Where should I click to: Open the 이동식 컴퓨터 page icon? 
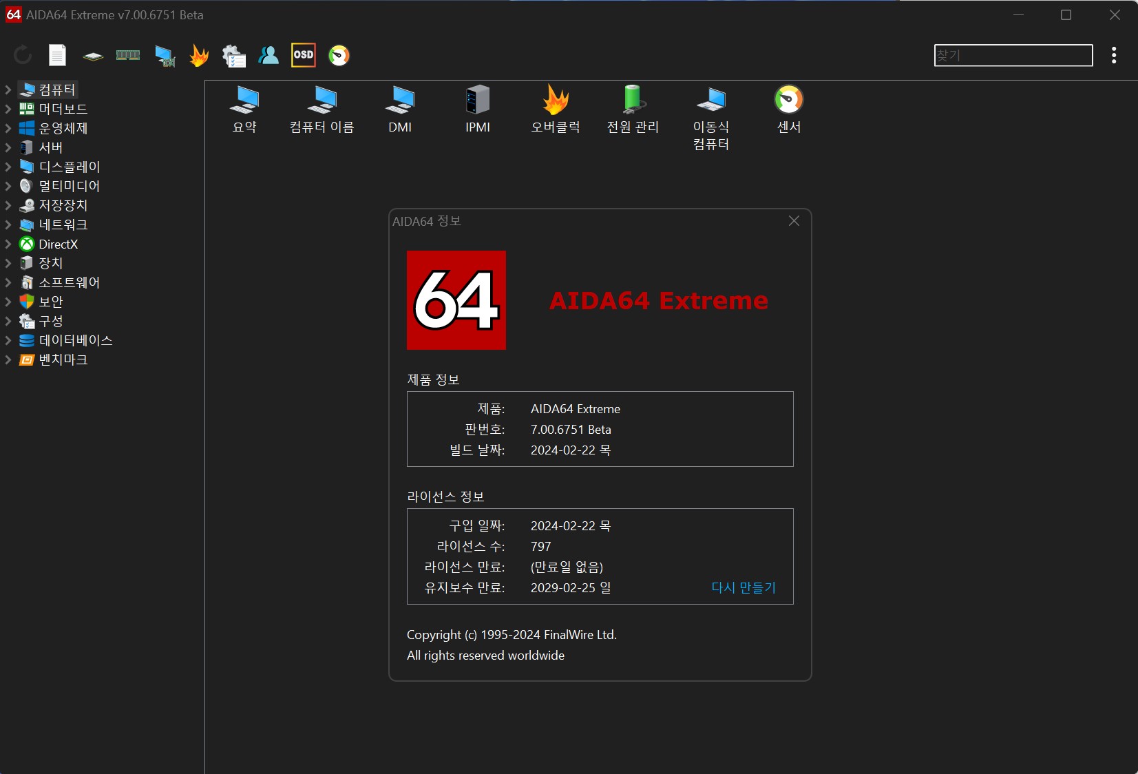pos(711,118)
